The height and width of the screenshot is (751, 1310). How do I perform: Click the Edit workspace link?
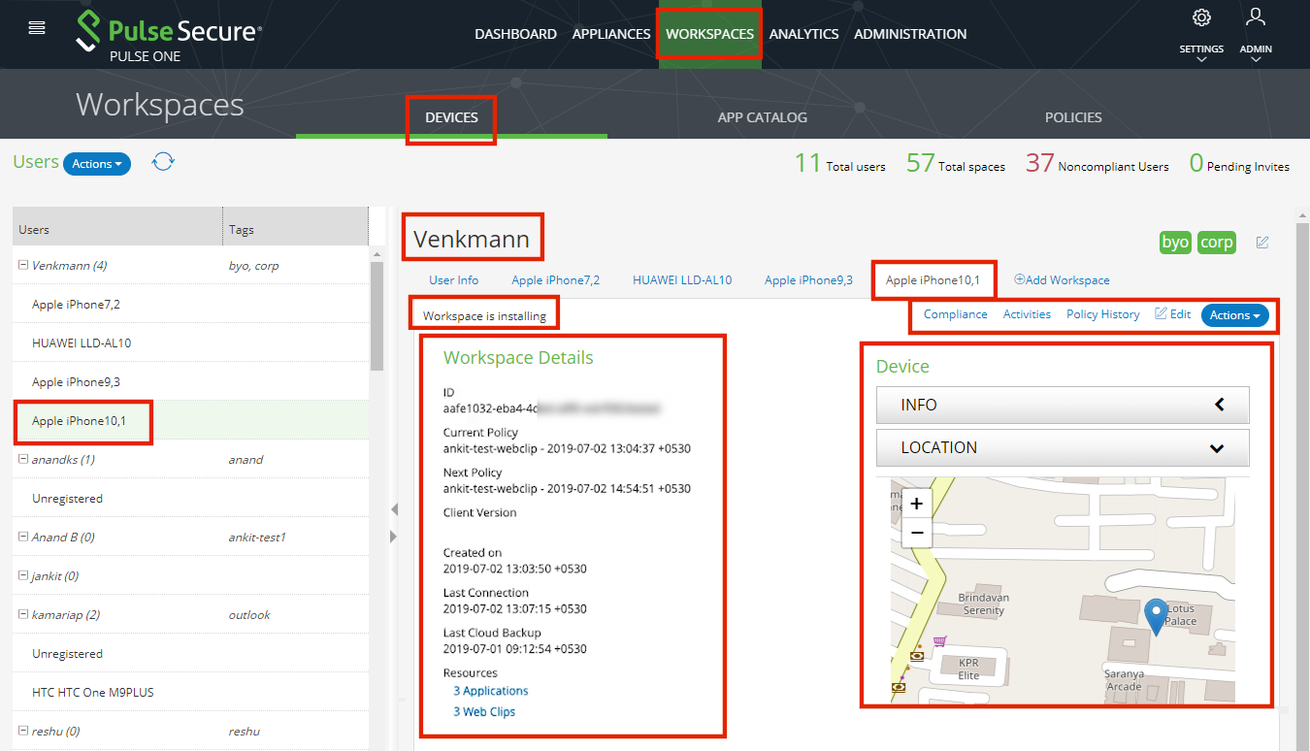pyautogui.click(x=1172, y=314)
